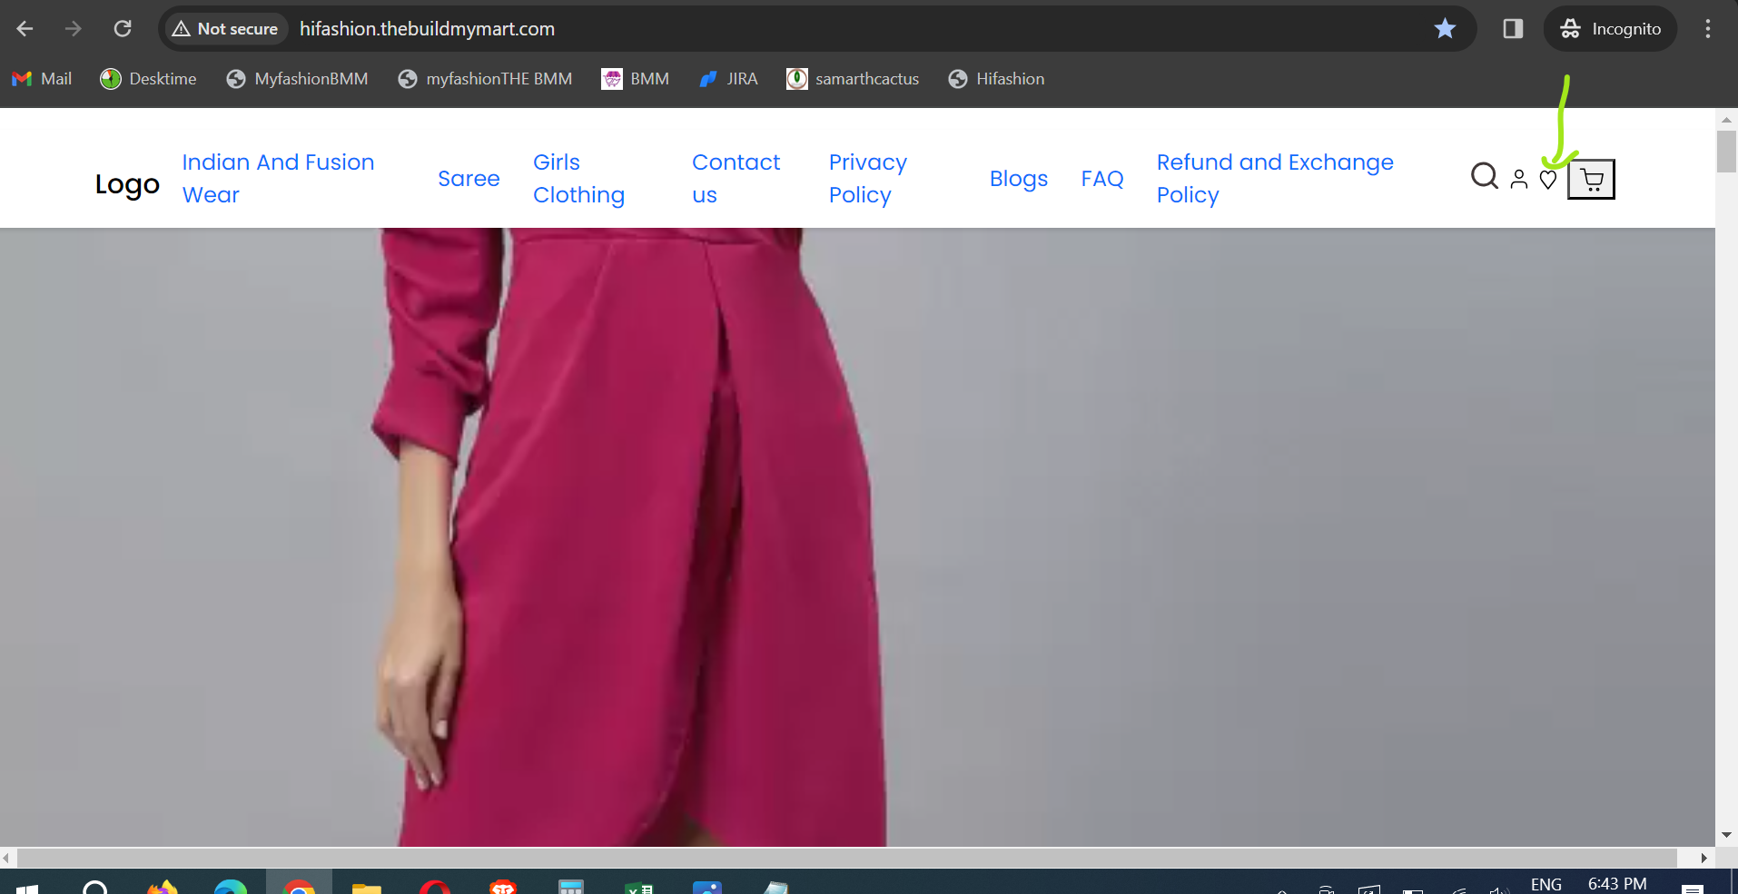Click the horizontal scrollbar right arrow
This screenshot has width=1738, height=894.
(1704, 858)
